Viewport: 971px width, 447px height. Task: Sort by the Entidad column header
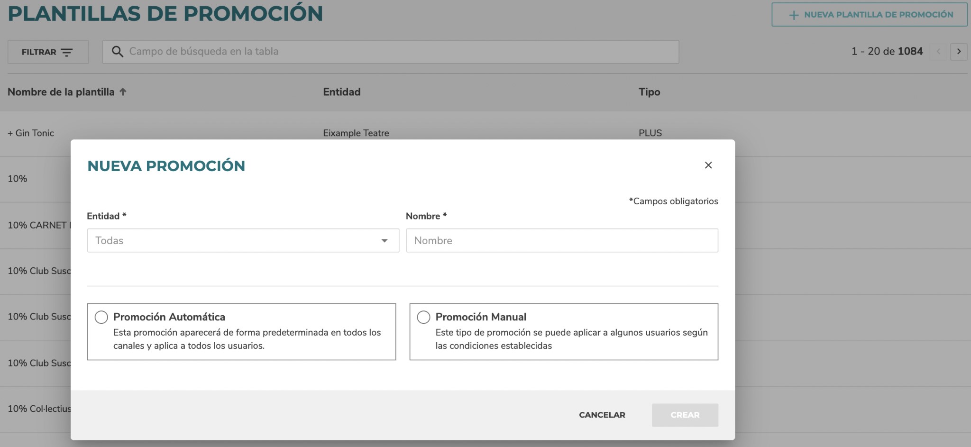[x=341, y=92]
